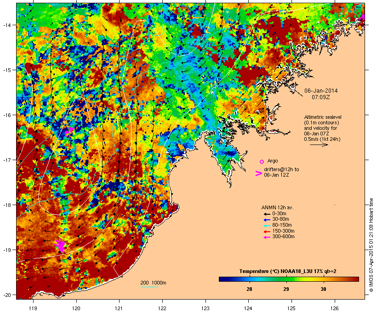
Task: Click the '-18' latitude axis label
Action: [x=6, y=205]
